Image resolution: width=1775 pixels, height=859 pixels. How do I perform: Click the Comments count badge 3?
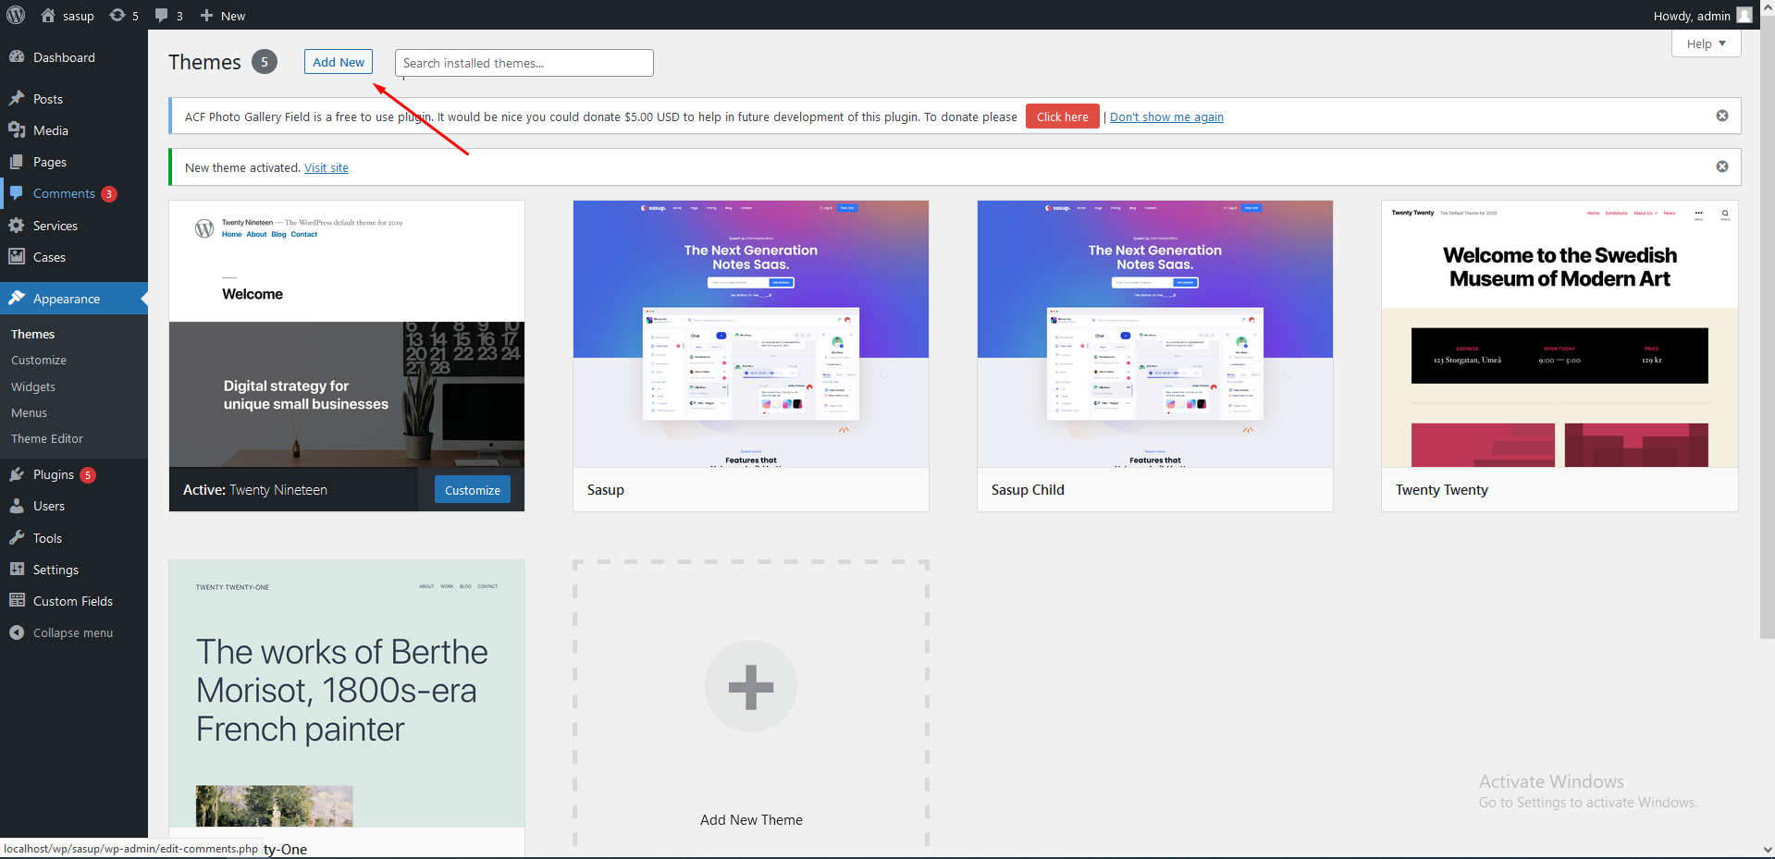109,194
